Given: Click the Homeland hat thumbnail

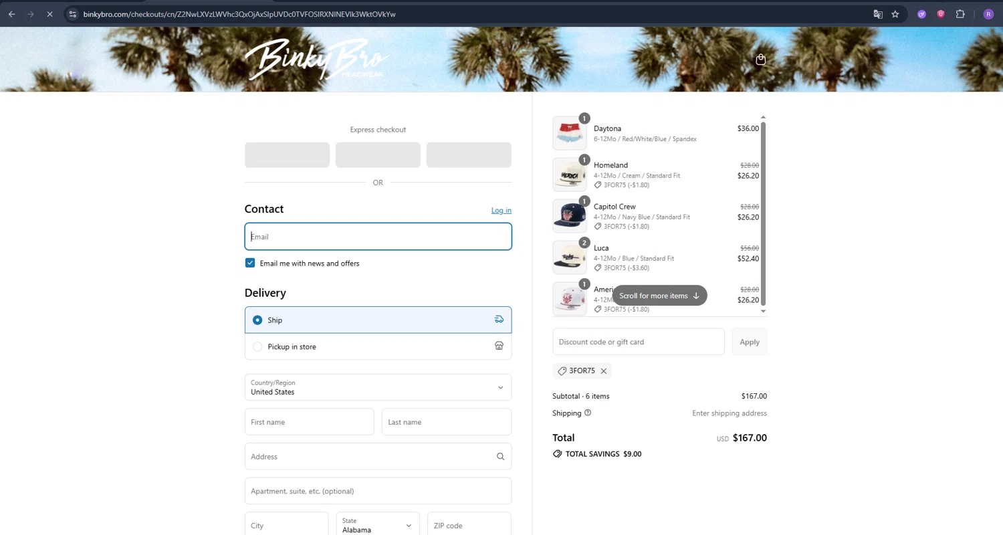Looking at the screenshot, I should click(x=569, y=175).
